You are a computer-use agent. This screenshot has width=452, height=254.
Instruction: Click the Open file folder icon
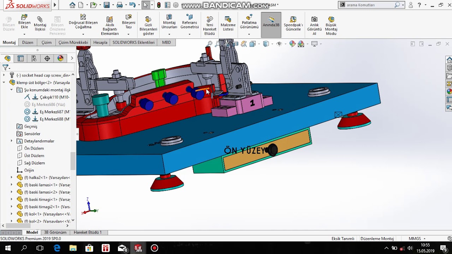93,5
